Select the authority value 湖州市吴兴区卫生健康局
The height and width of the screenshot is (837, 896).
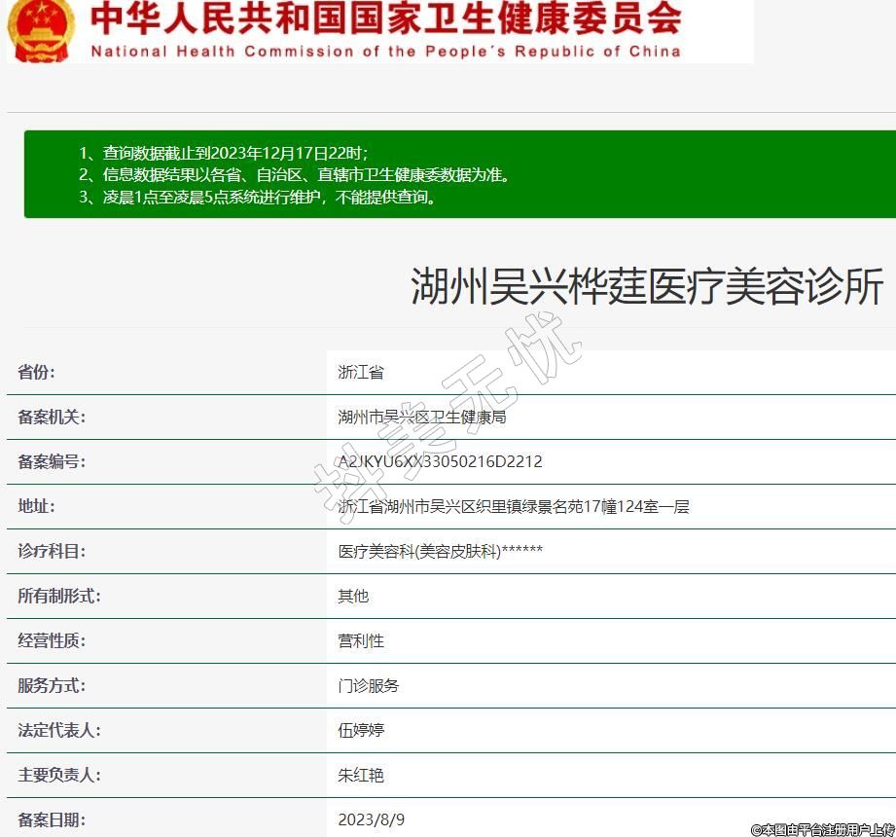pyautogui.click(x=421, y=418)
